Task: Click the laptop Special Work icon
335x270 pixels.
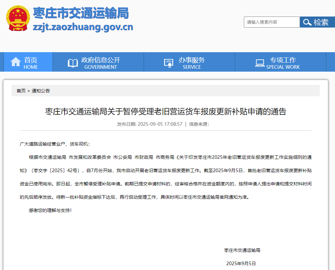Action: pyautogui.click(x=260, y=63)
